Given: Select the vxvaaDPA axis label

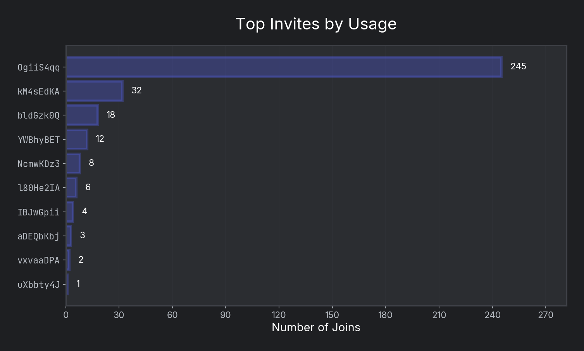Looking at the screenshot, I should coord(39,260).
